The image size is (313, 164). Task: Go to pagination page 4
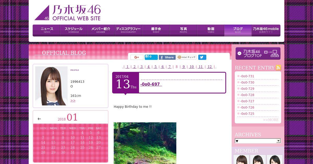coord(148,67)
